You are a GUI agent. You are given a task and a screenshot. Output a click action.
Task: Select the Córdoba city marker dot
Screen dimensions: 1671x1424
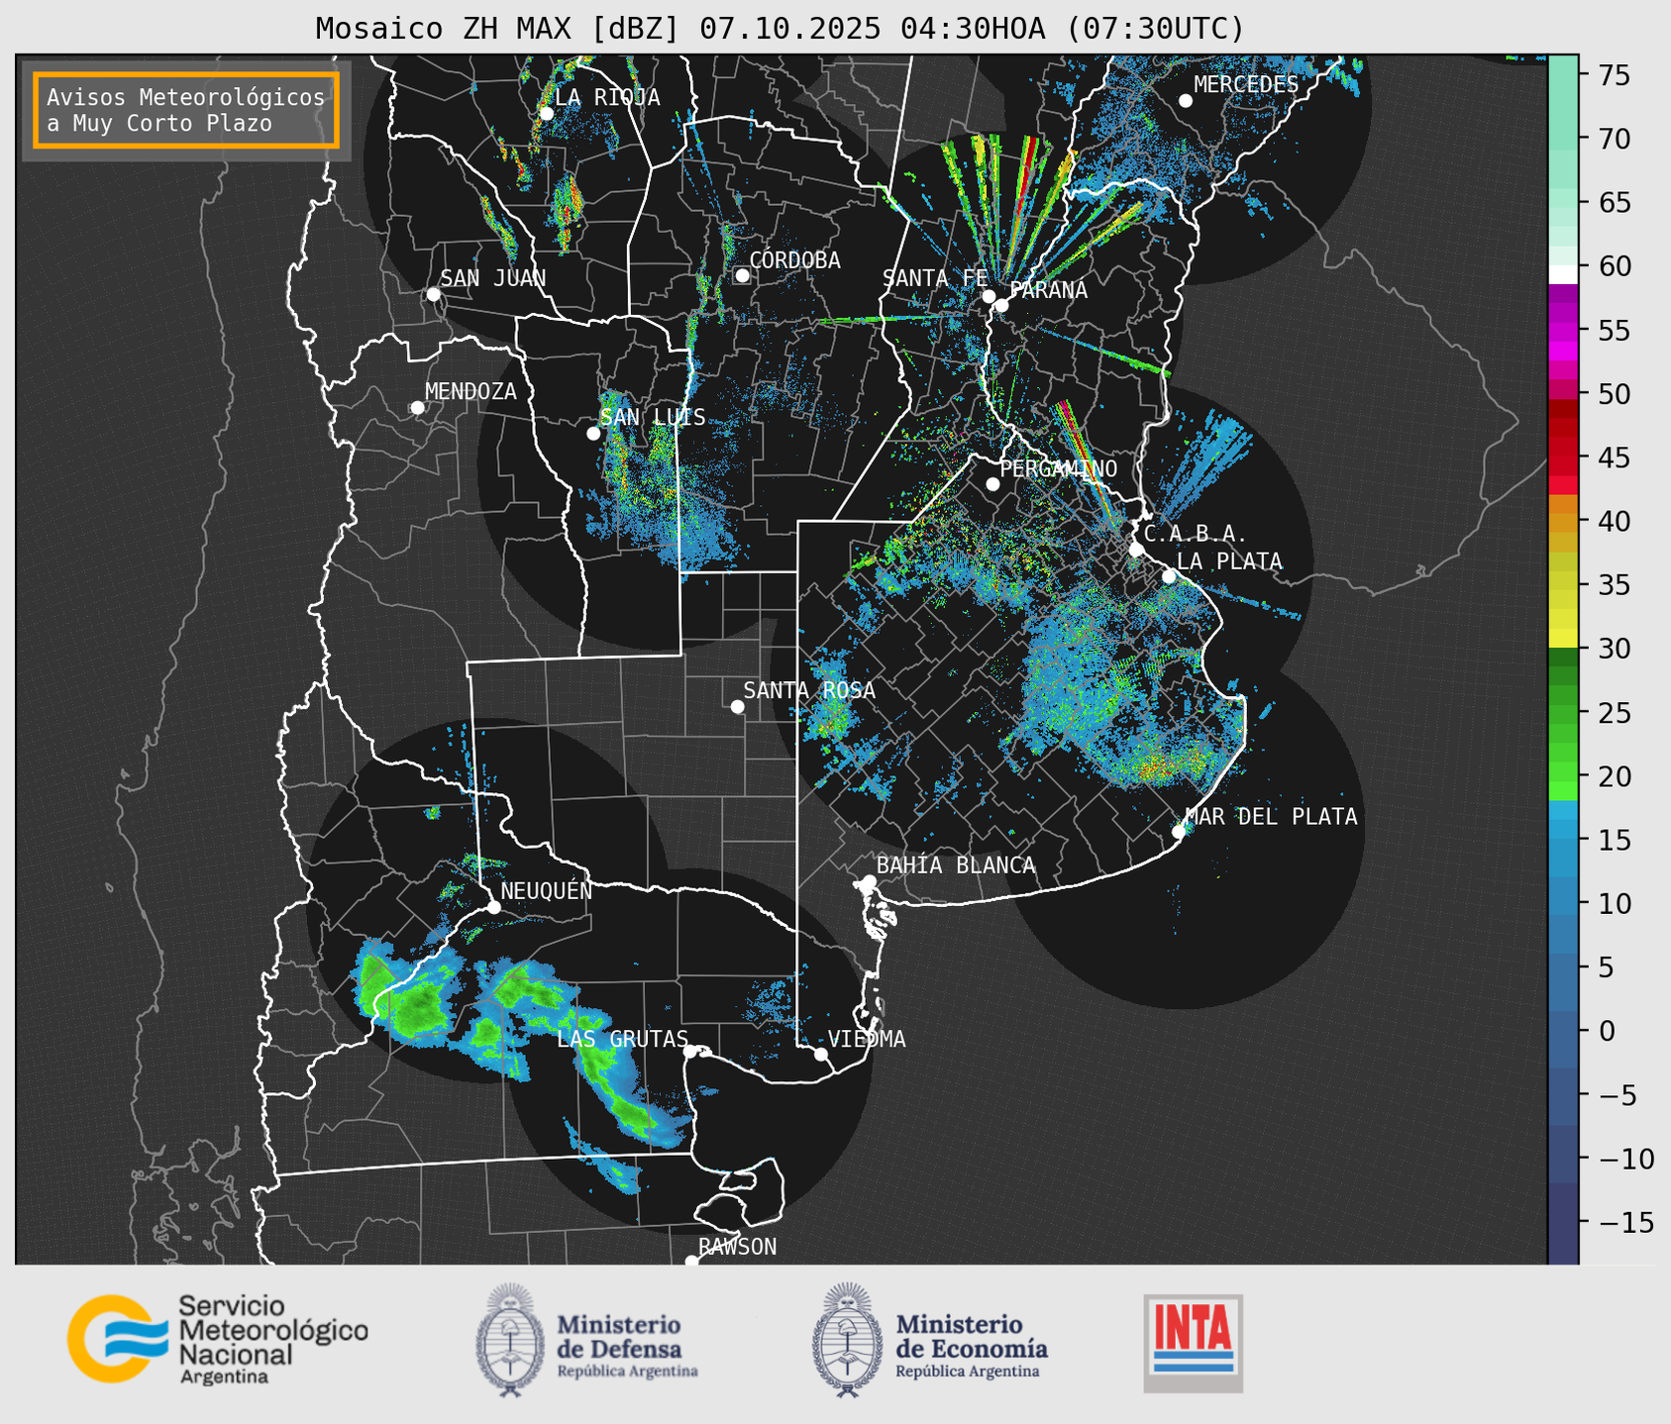click(742, 275)
